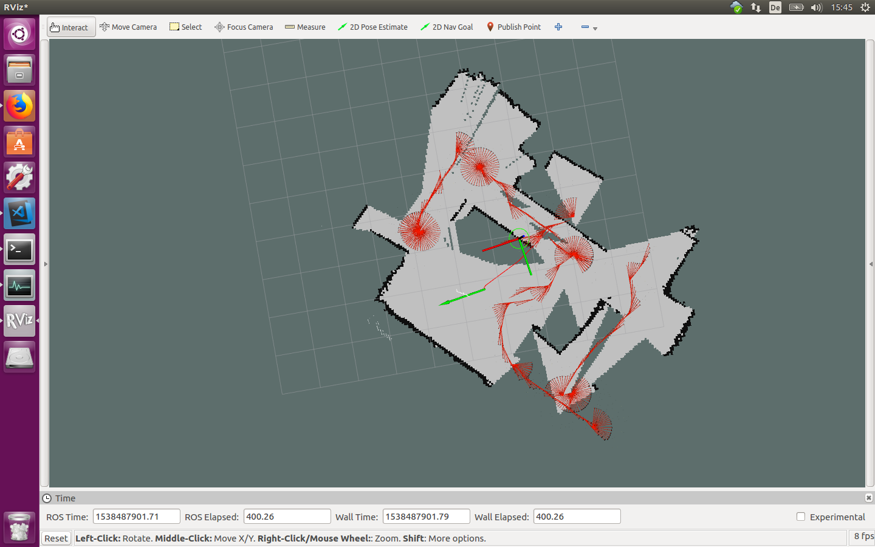Image resolution: width=875 pixels, height=547 pixels.
Task: Open the keyboard layout De indicator
Action: pyautogui.click(x=775, y=7)
